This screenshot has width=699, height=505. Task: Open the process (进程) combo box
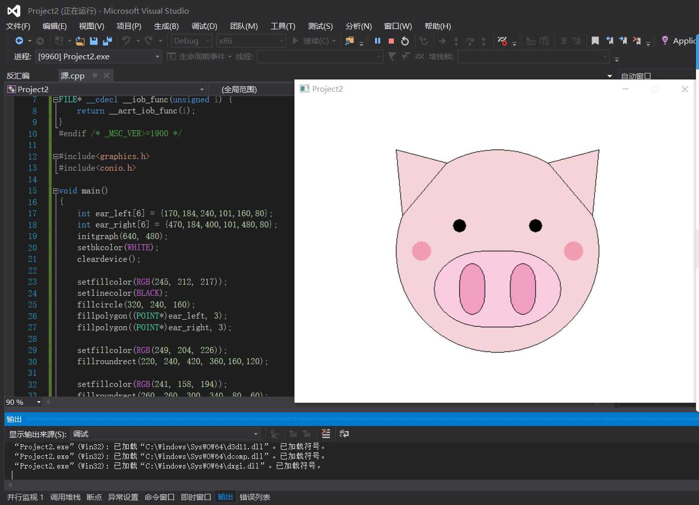click(x=99, y=57)
